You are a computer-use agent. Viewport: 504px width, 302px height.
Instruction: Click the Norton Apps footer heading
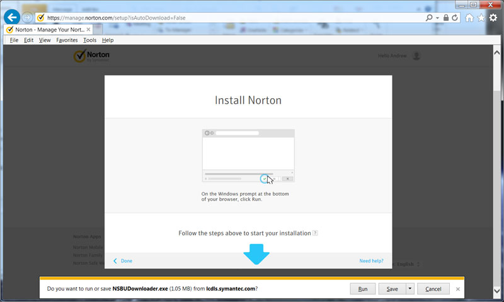(x=87, y=237)
